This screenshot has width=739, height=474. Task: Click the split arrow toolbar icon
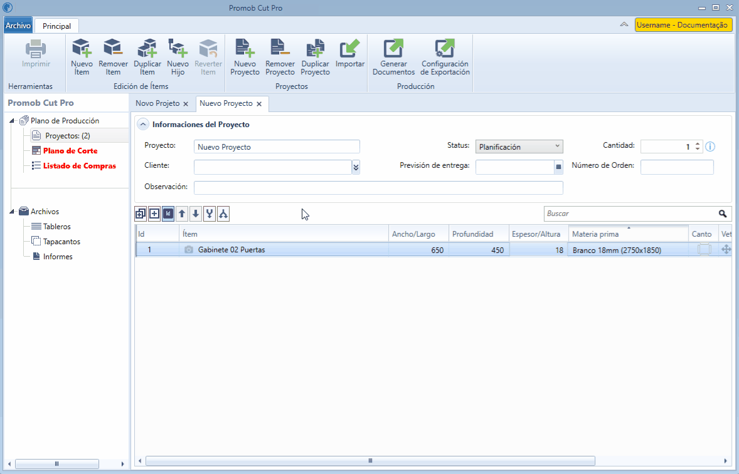[x=223, y=214]
